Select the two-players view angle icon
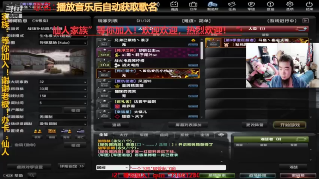The image size is (319, 179). [x=37, y=132]
